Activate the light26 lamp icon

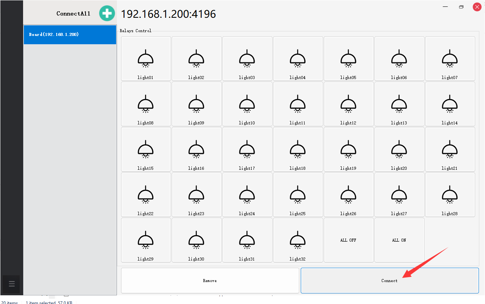pos(348,195)
